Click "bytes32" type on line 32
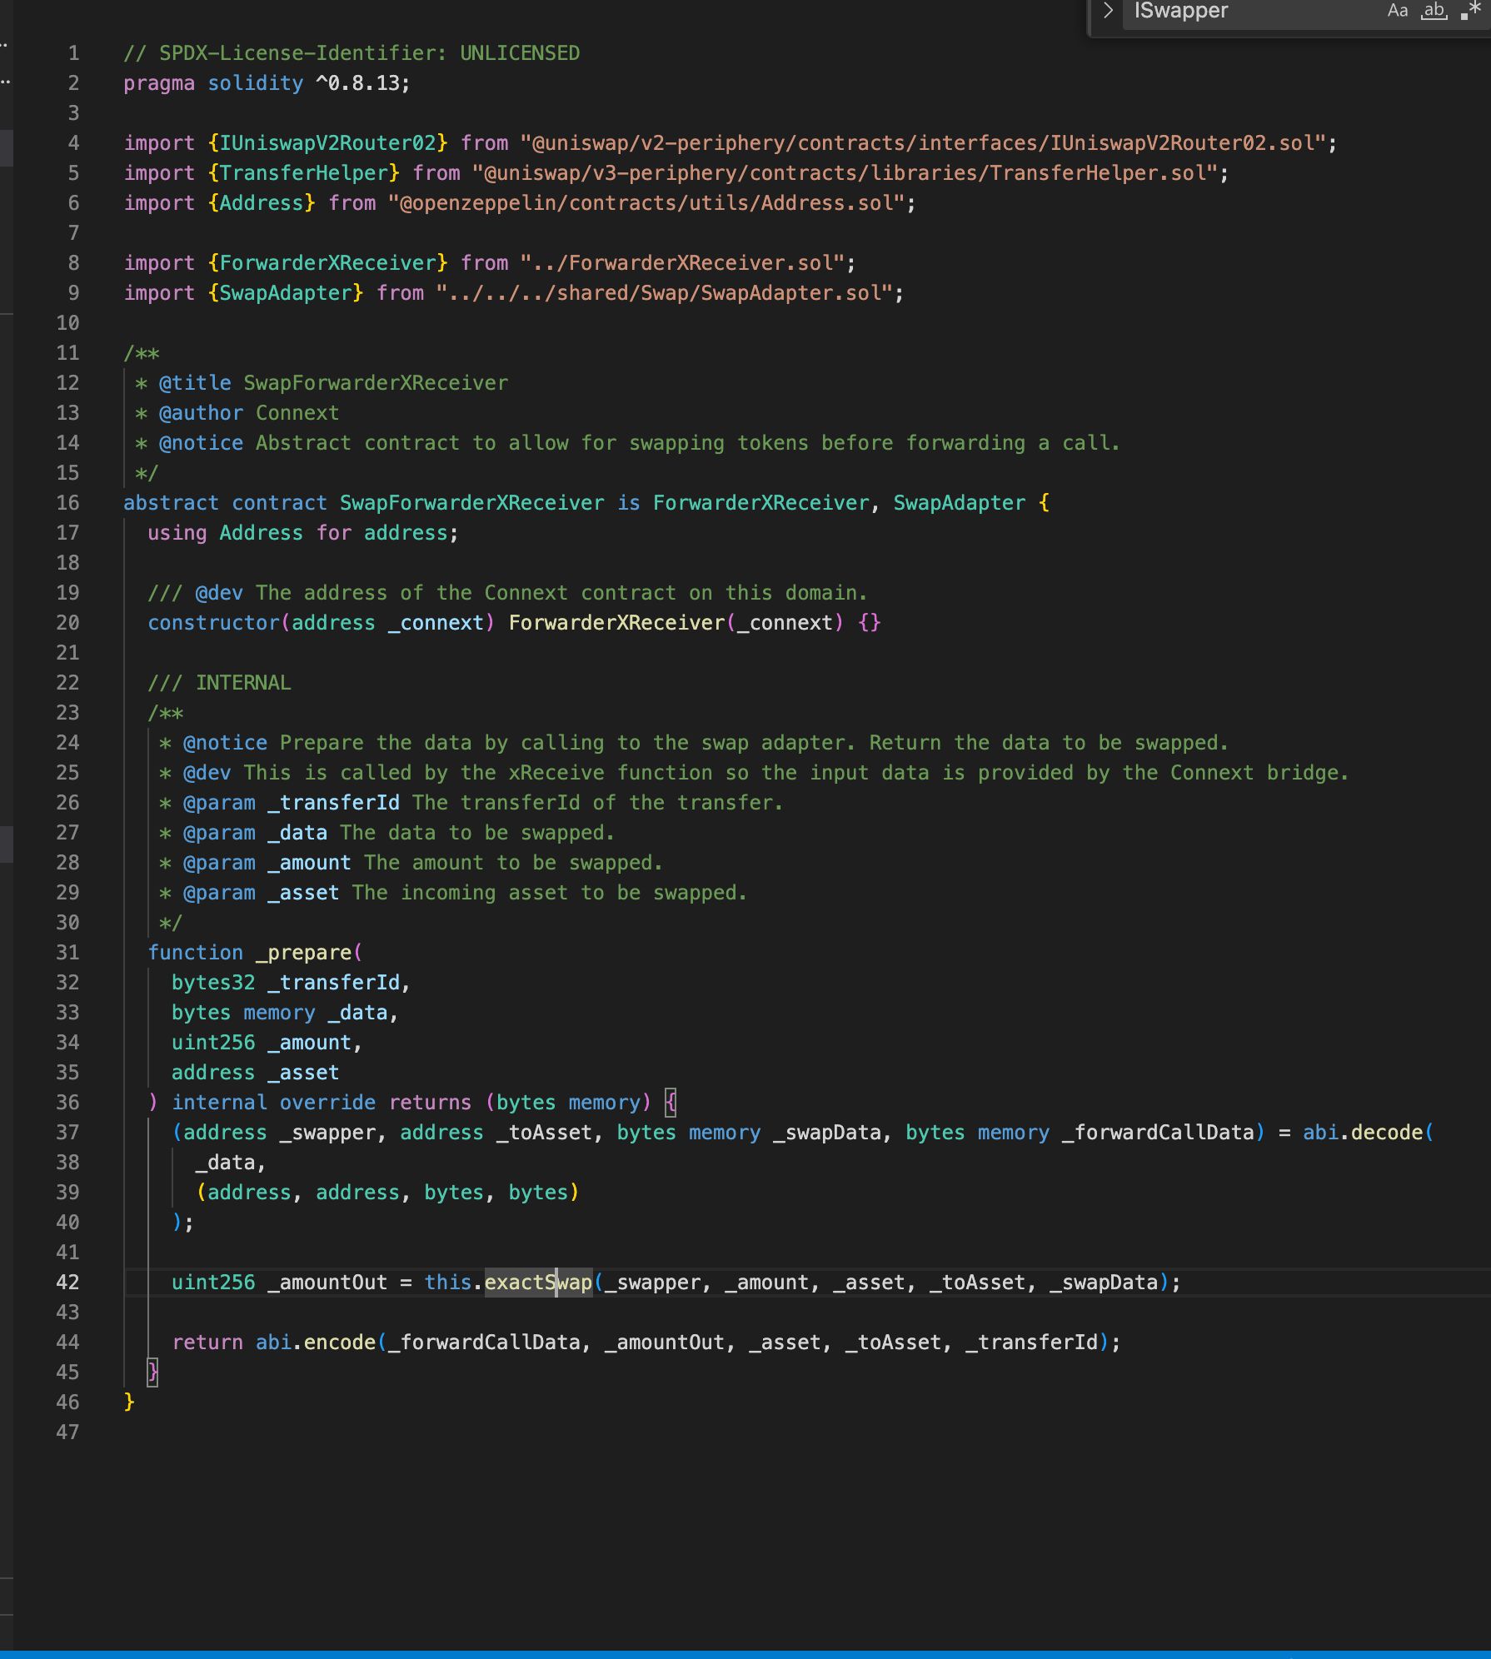1491x1659 pixels. pos(213,983)
